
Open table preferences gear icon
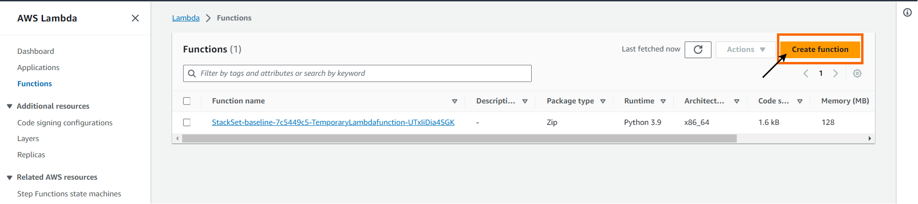click(857, 73)
